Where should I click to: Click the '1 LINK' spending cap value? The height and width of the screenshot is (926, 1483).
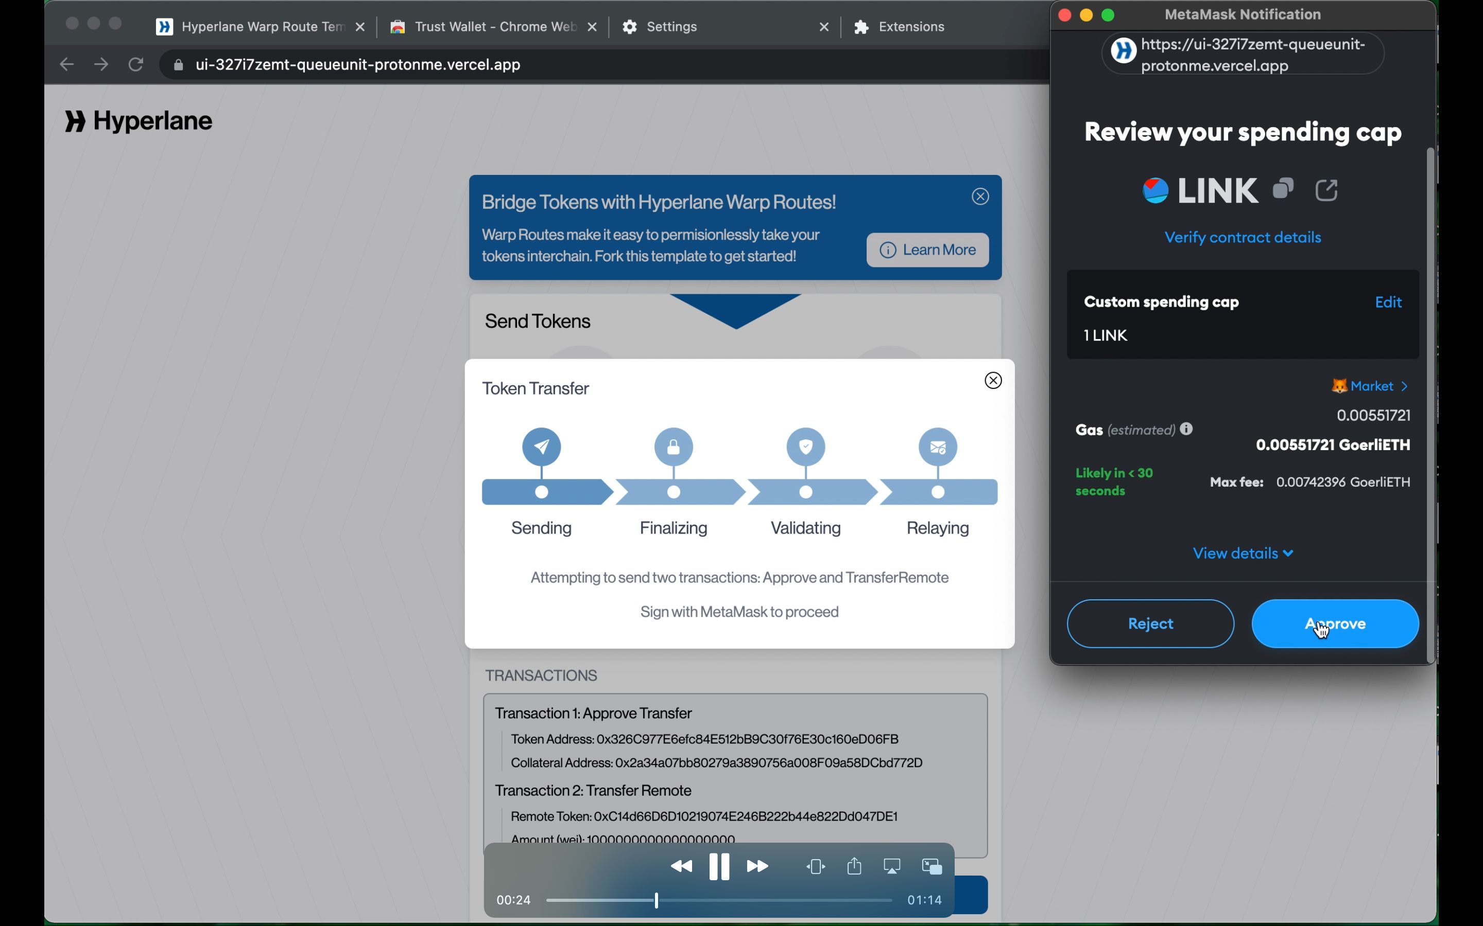[x=1106, y=335]
